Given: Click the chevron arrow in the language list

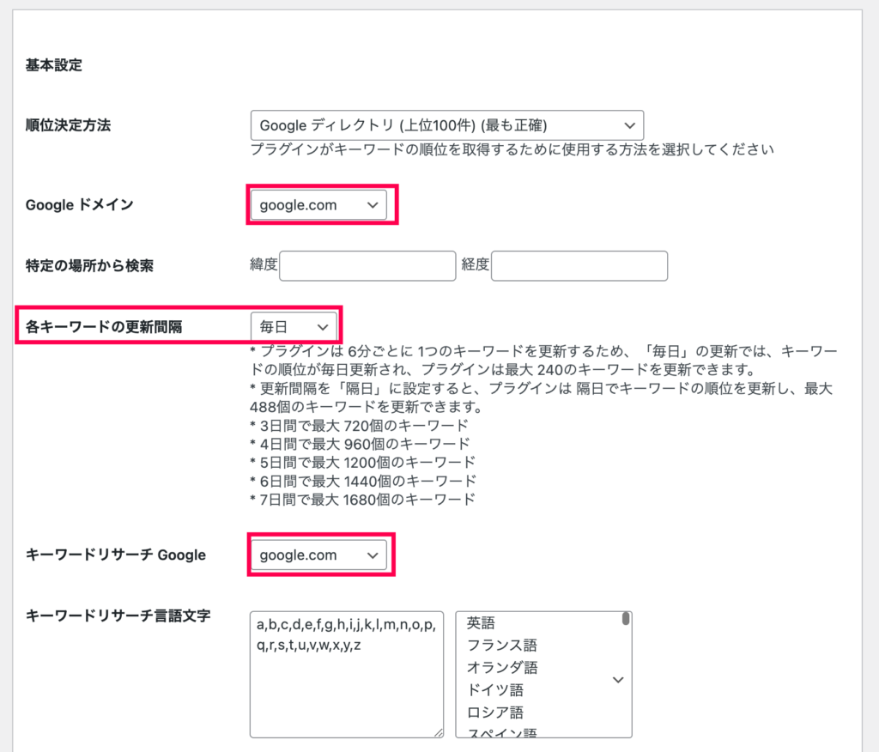Looking at the screenshot, I should 618,680.
